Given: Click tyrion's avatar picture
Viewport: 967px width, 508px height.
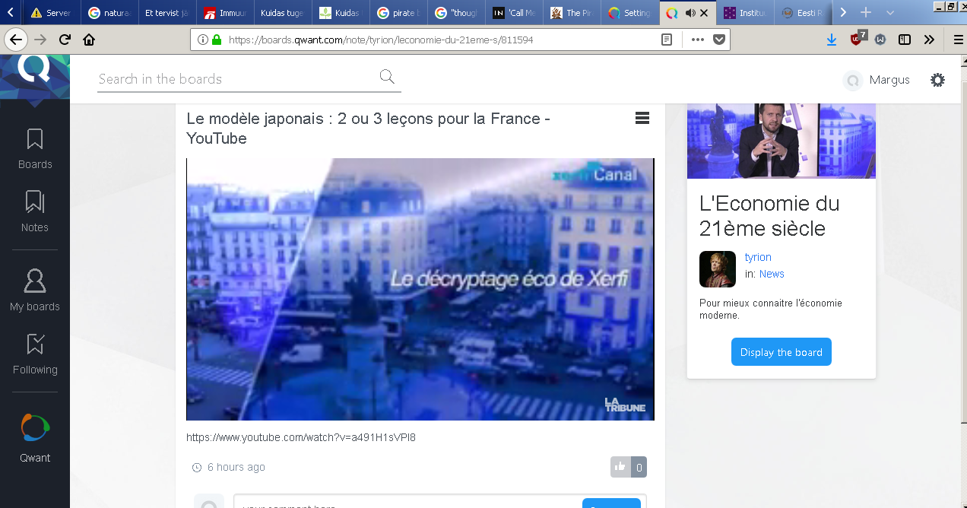Looking at the screenshot, I should click(x=717, y=268).
